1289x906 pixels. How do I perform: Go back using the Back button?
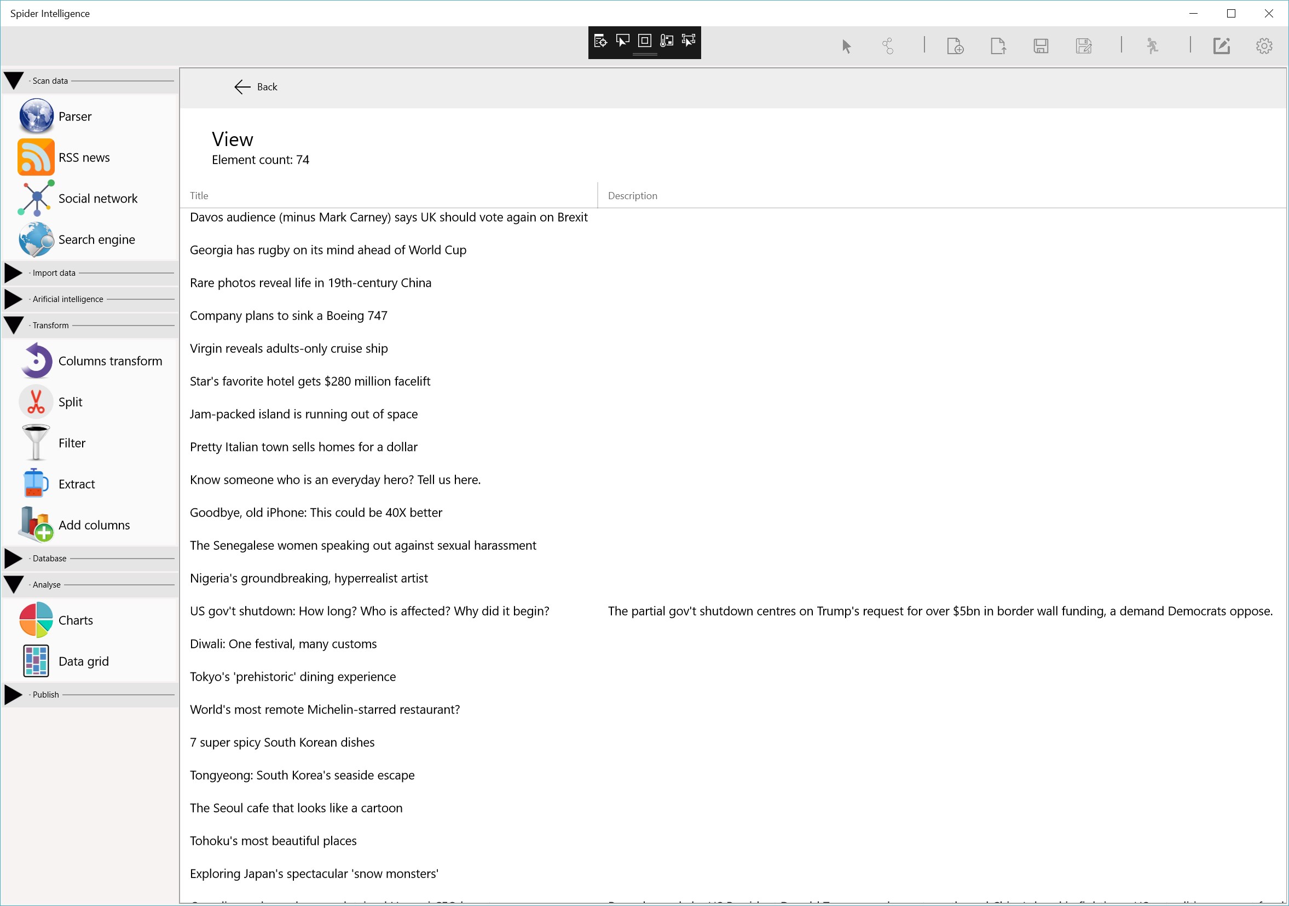coord(256,87)
